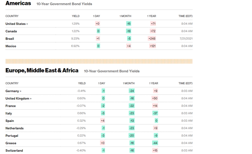This screenshot has width=252, height=154.
Task: Click the 9.23% yield for Brazil
Action: coord(75,39)
